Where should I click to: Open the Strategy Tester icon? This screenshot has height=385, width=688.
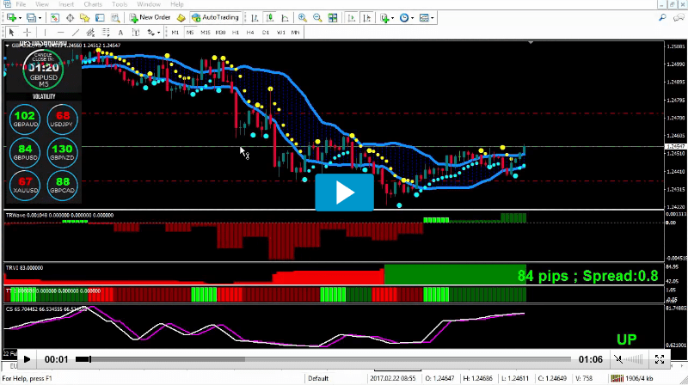(115, 17)
